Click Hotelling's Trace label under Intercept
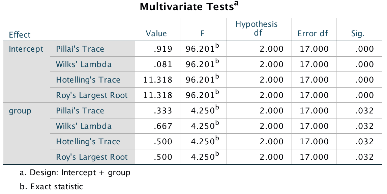 click(x=88, y=80)
